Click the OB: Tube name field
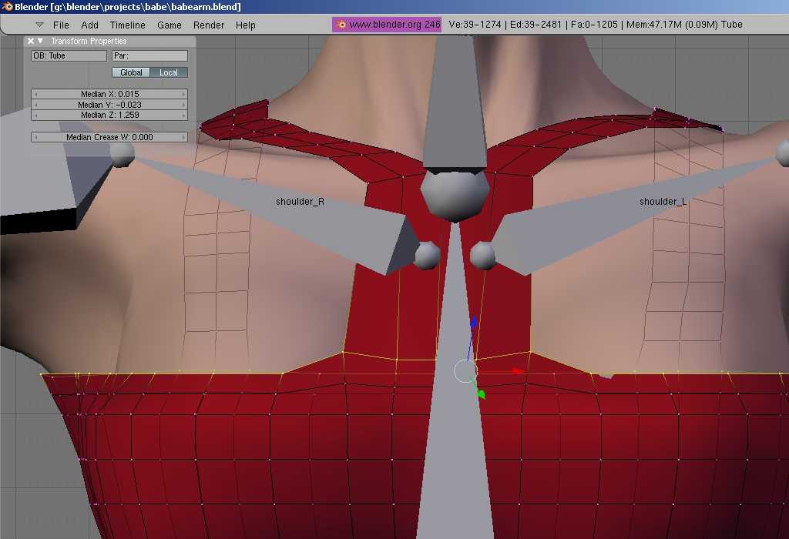Image resolution: width=789 pixels, height=539 pixels. point(69,55)
